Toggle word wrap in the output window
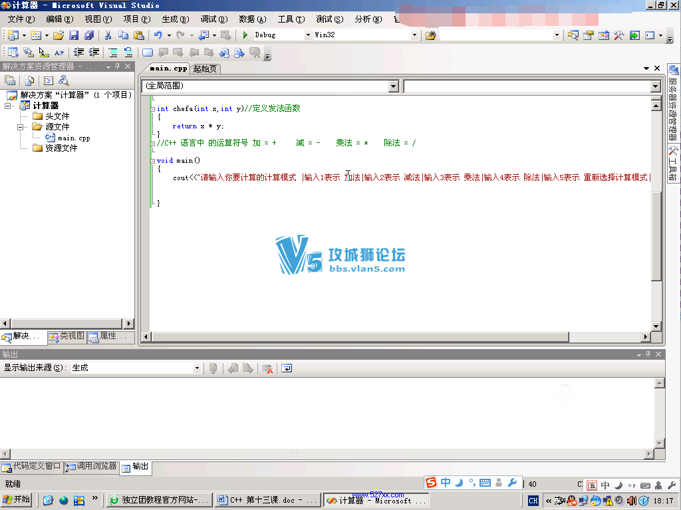681x510 pixels. (x=287, y=369)
